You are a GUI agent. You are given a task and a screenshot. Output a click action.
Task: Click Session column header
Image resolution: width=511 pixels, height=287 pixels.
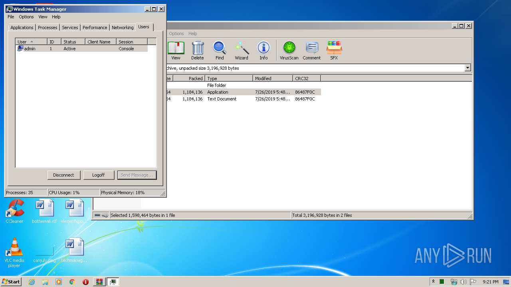click(x=132, y=41)
